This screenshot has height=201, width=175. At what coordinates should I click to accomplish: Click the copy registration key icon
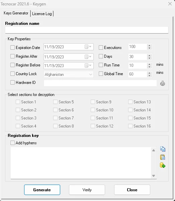pyautogui.click(x=163, y=149)
